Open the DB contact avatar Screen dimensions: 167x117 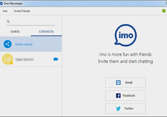coord(7,59)
